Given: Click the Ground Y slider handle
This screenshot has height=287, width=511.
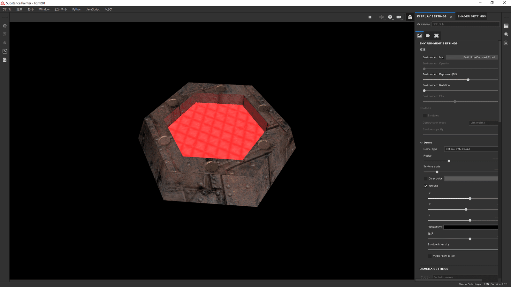Looking at the screenshot, I should [x=466, y=210].
